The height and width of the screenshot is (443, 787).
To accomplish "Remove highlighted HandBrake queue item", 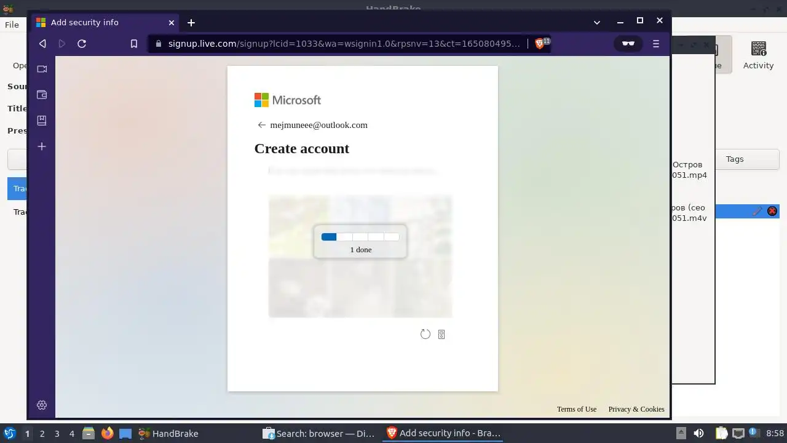I will 772,211.
